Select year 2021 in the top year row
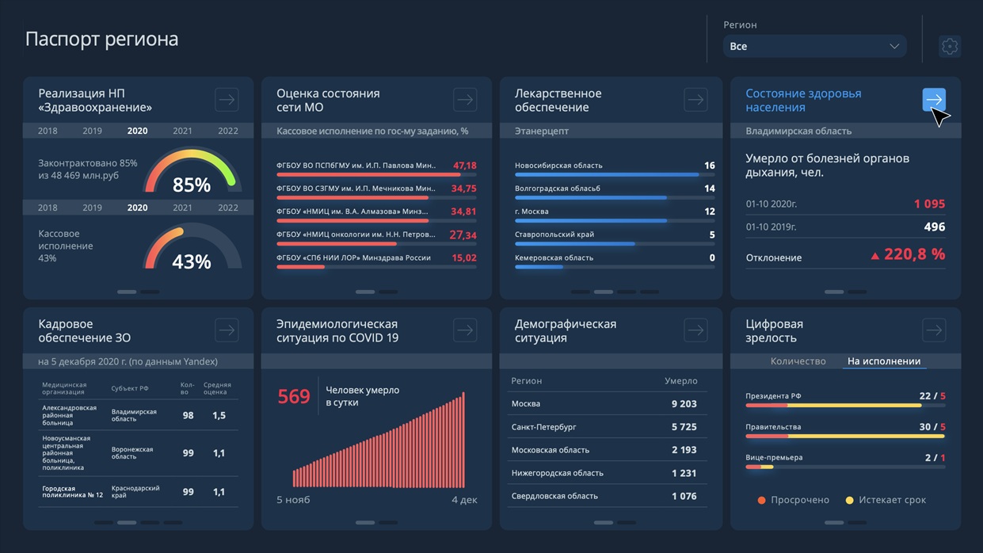 coord(182,131)
